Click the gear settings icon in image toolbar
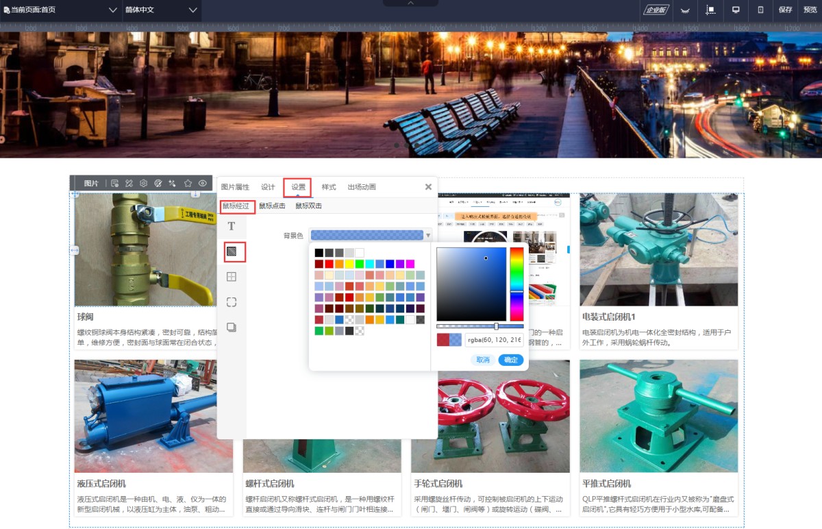 click(143, 184)
